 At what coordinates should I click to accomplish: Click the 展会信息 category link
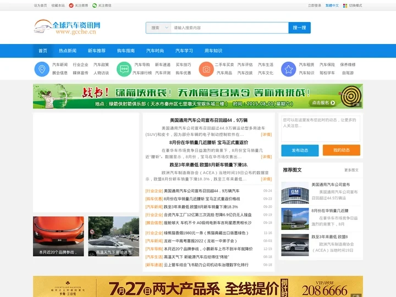60,73
